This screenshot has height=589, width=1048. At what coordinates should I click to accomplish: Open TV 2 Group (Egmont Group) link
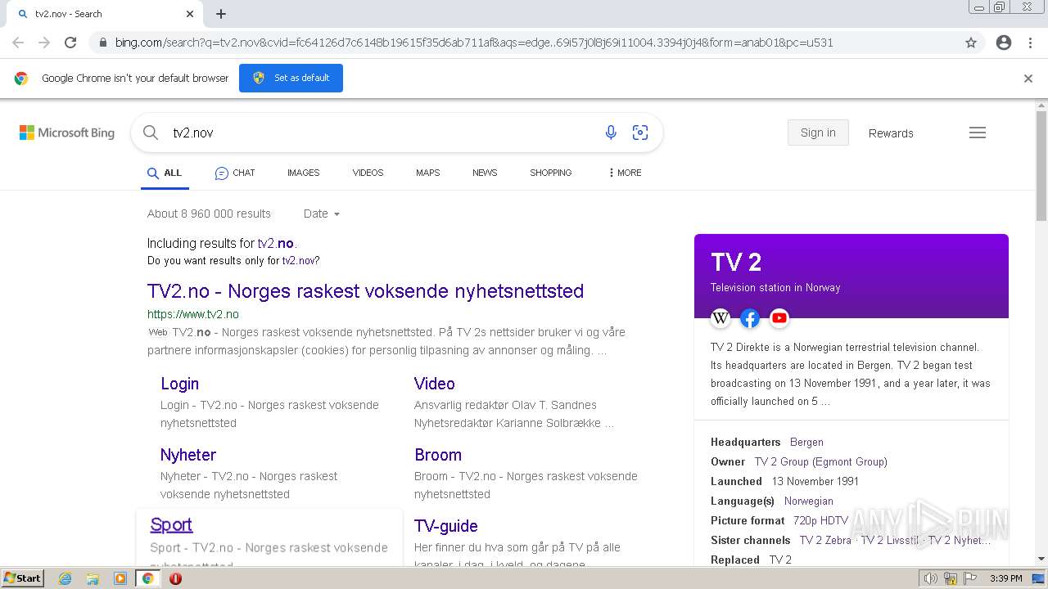point(820,461)
